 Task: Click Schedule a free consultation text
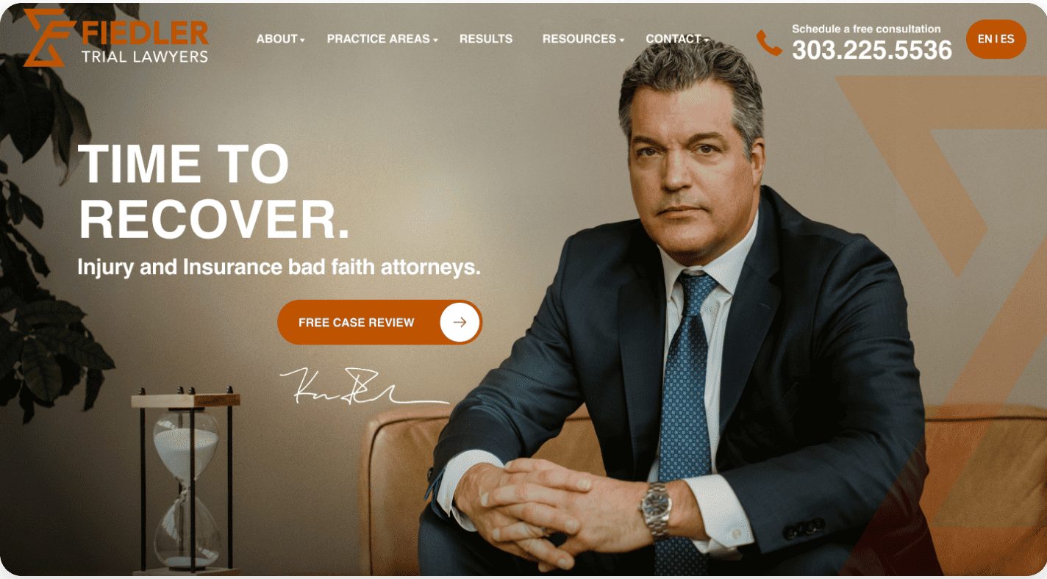(x=866, y=29)
